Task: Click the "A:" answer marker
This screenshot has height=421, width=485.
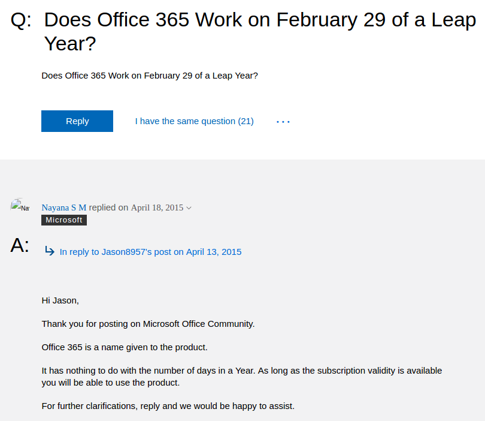Action: tap(20, 245)
